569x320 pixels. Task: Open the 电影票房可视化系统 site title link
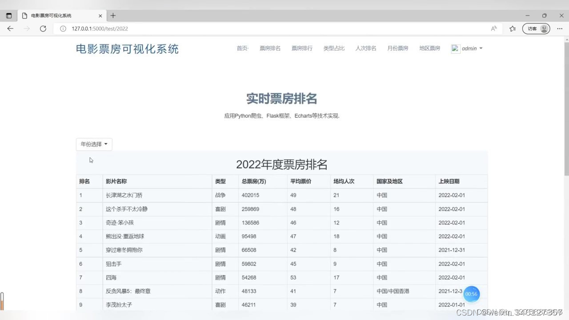coord(127,49)
